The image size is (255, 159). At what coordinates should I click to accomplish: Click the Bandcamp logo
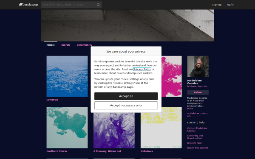click(28, 5)
